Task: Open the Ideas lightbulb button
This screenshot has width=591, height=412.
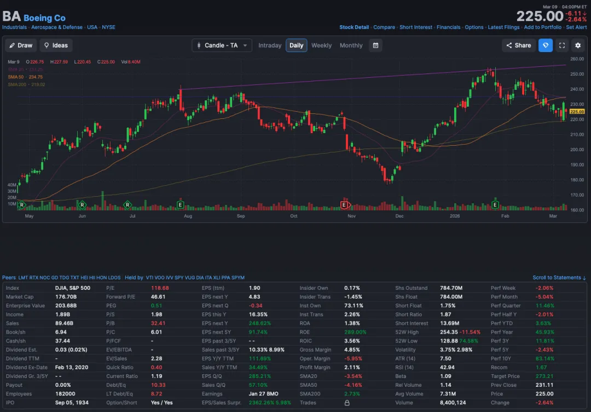Action: tap(56, 45)
